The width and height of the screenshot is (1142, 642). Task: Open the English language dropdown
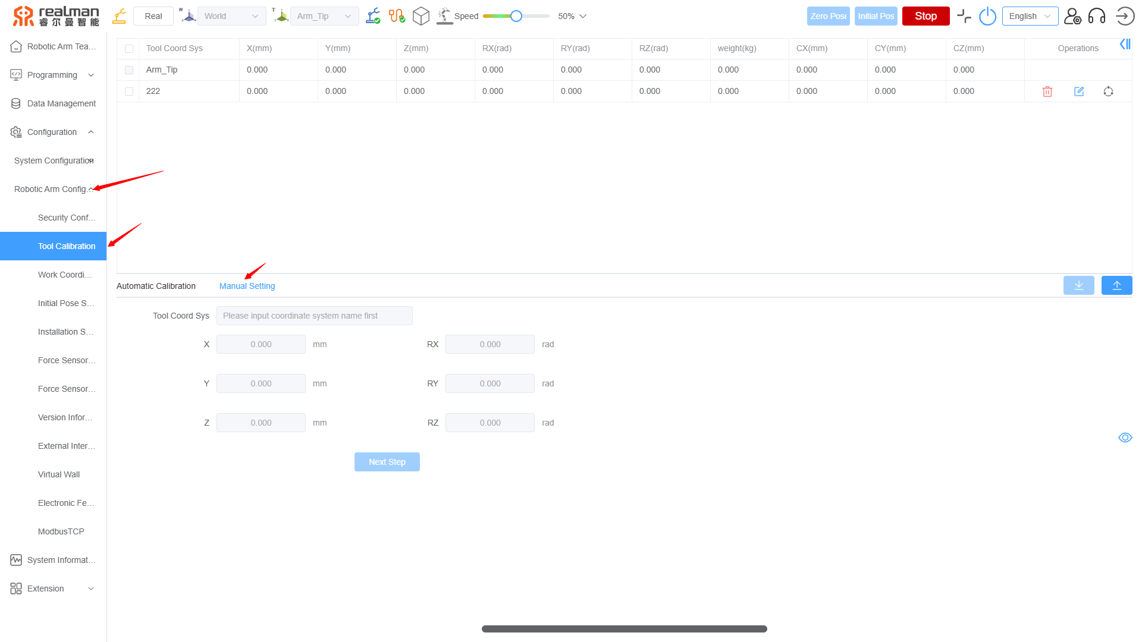(x=1030, y=16)
